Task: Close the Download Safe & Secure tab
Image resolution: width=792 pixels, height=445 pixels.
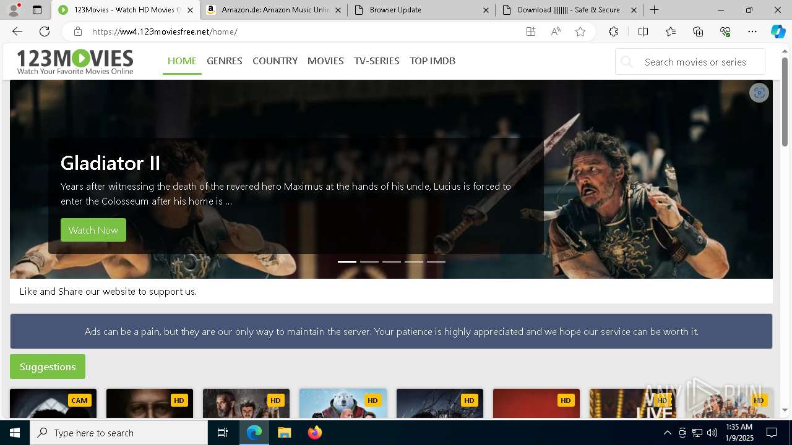Action: [x=634, y=10]
